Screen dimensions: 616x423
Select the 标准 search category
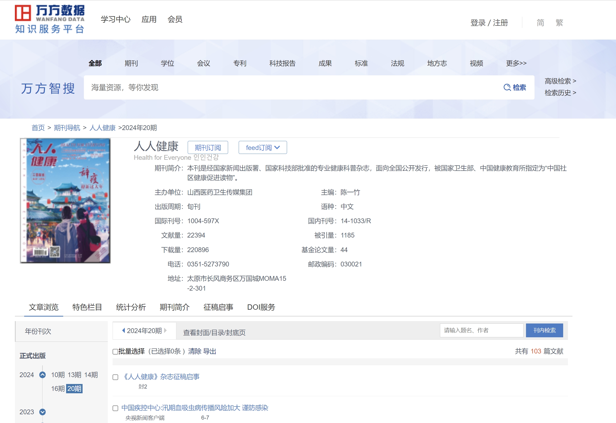(x=361, y=63)
